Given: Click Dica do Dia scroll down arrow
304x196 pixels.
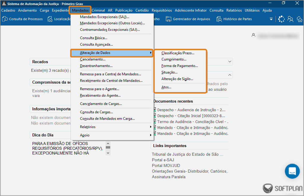Looking at the screenshot, I should pos(108,153).
